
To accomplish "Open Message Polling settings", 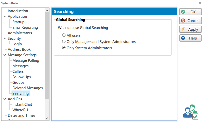I will (26, 60).
